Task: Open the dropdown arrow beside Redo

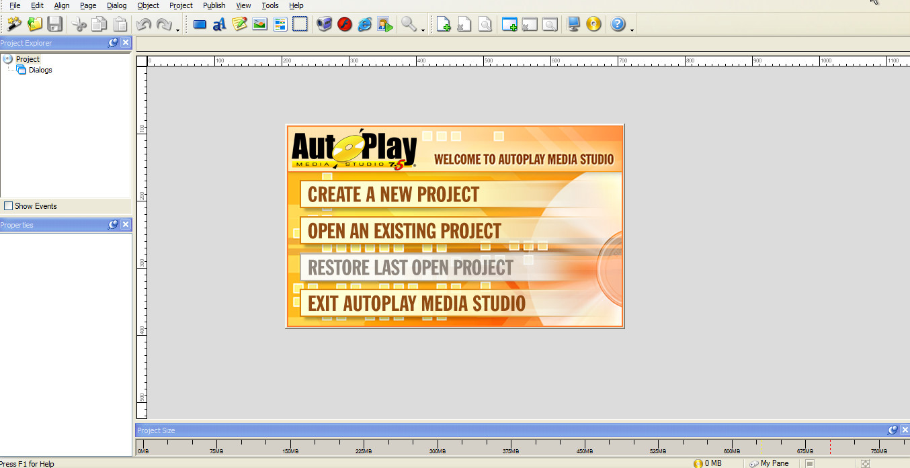Action: coord(177,30)
